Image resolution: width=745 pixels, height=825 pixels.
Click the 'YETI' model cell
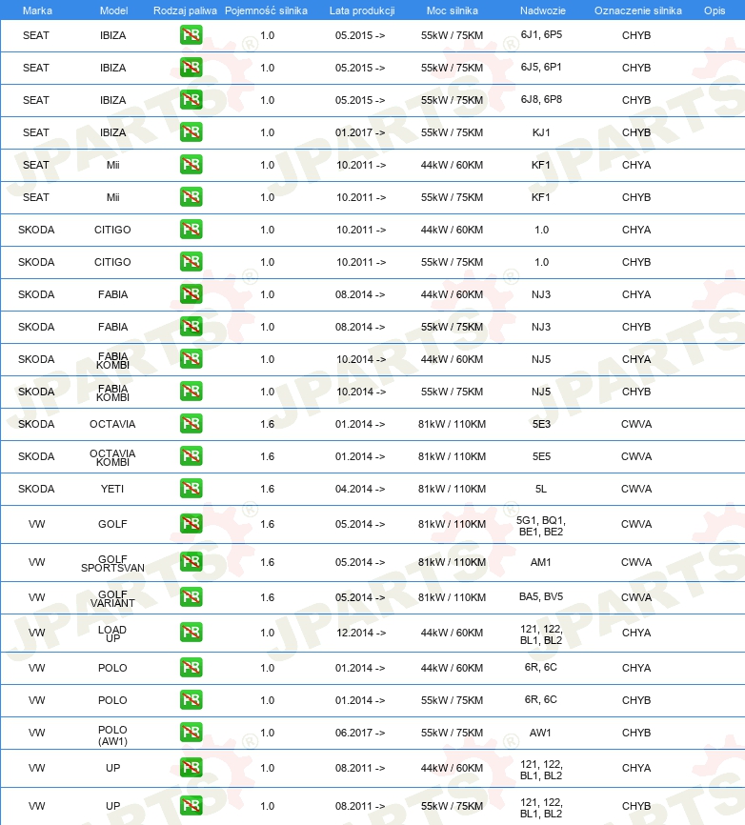point(112,489)
